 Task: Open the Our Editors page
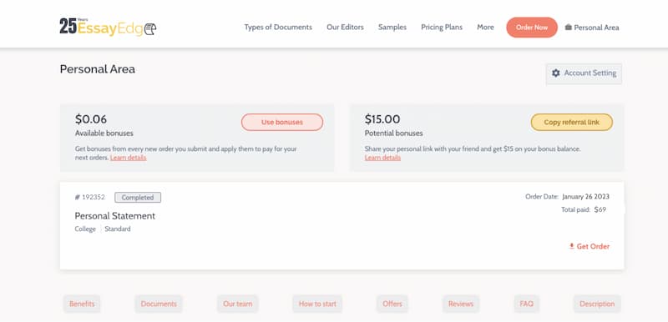pos(345,28)
